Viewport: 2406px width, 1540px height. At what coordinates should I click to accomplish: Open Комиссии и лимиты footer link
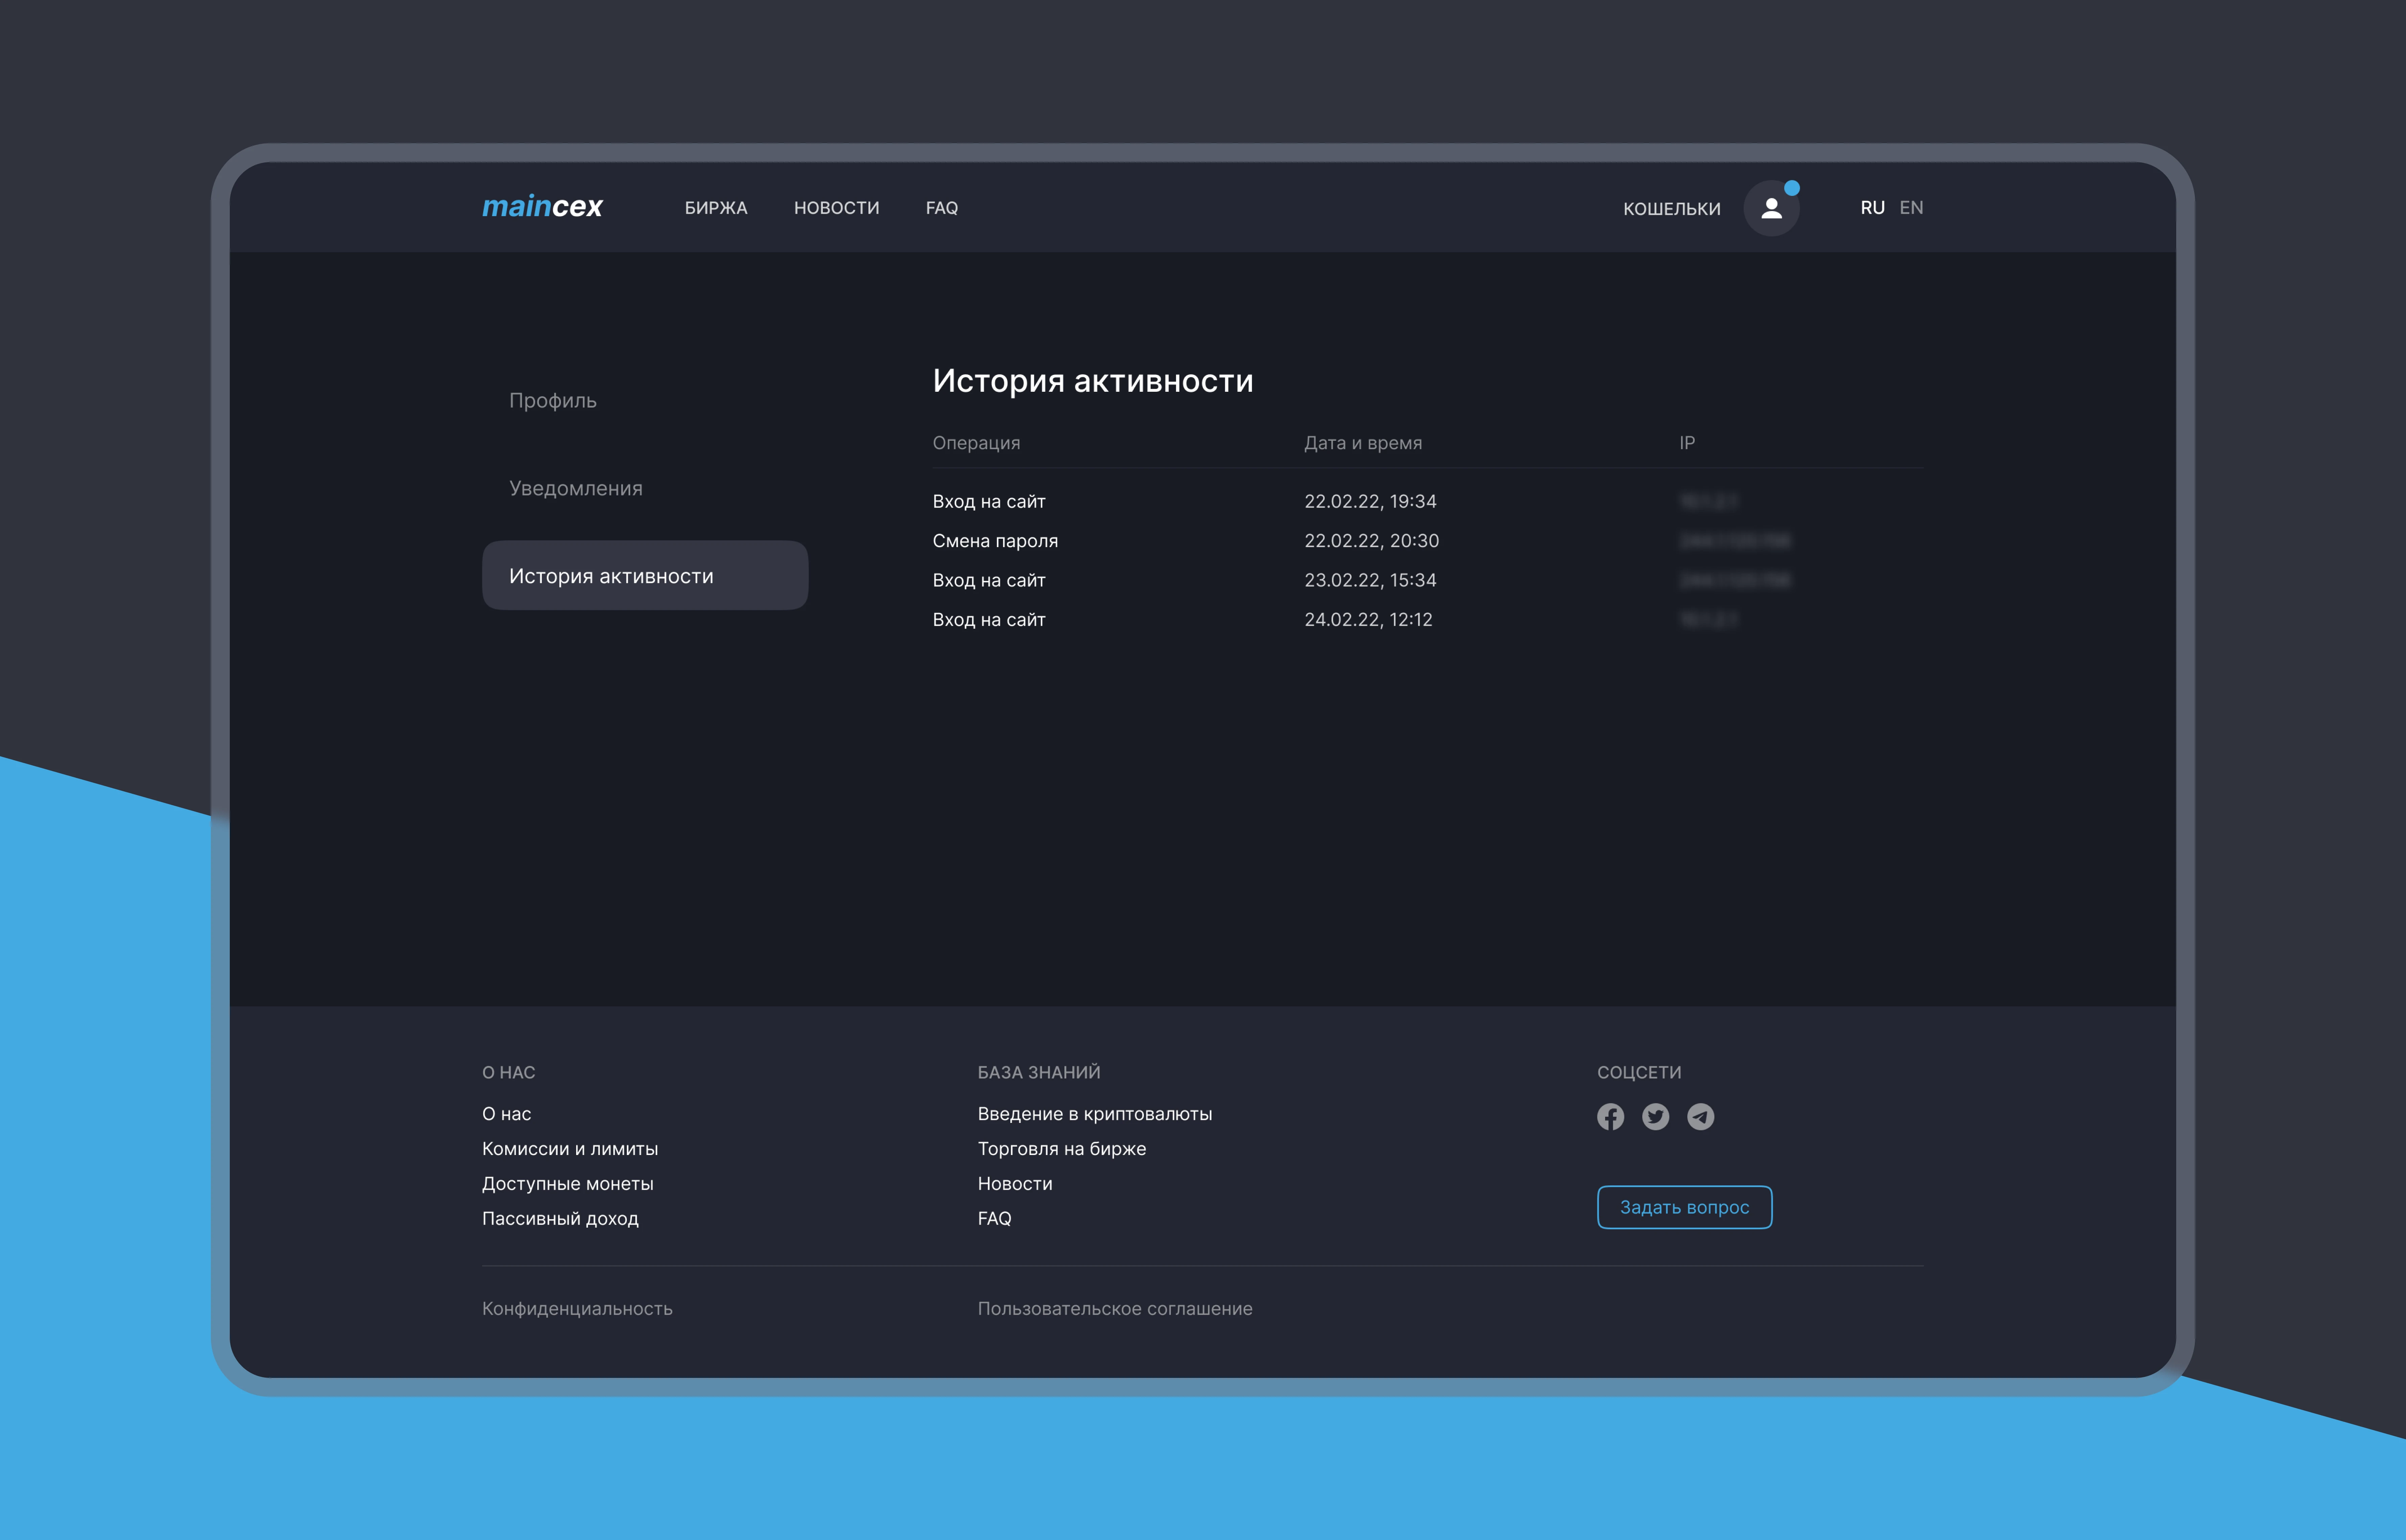[x=570, y=1149]
